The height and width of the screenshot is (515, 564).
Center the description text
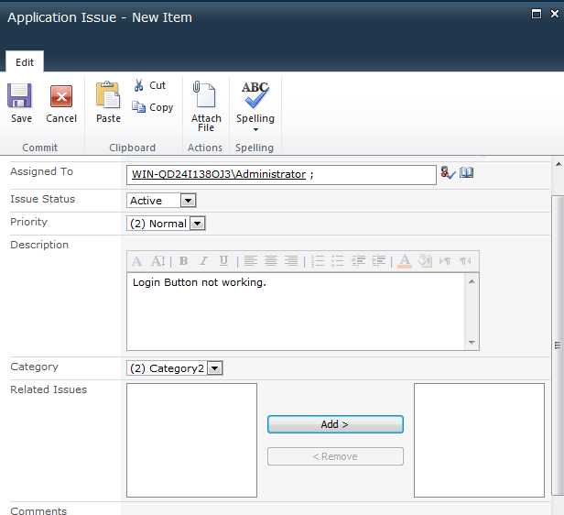271,261
